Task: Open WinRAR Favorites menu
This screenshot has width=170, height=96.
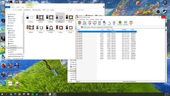Action: pyautogui.click(x=92, y=19)
